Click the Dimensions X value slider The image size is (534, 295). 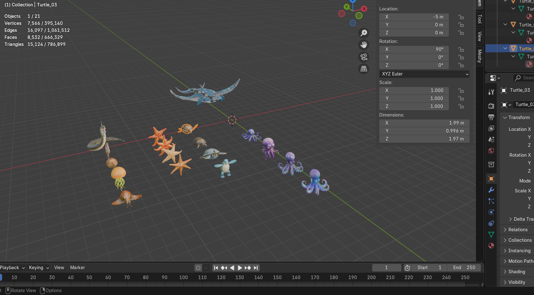click(424, 123)
